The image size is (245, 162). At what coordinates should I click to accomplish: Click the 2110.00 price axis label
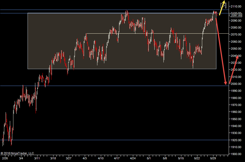[x=237, y=6]
